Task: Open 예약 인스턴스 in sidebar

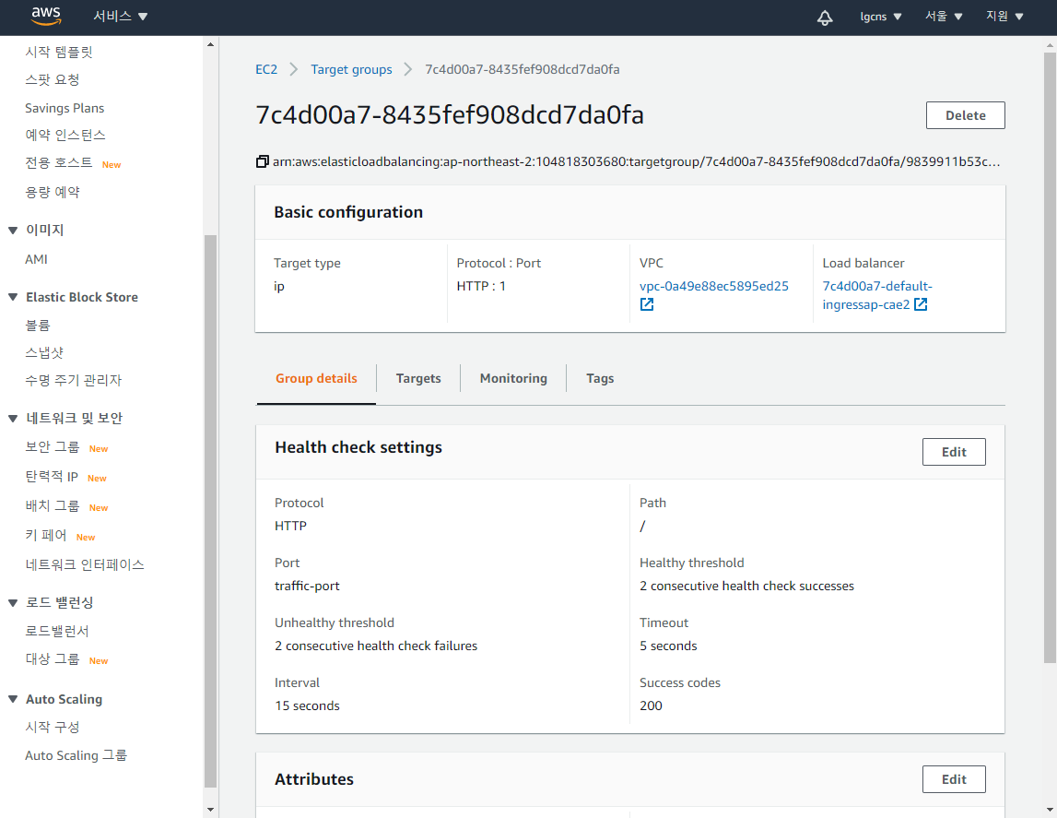Action: click(65, 135)
